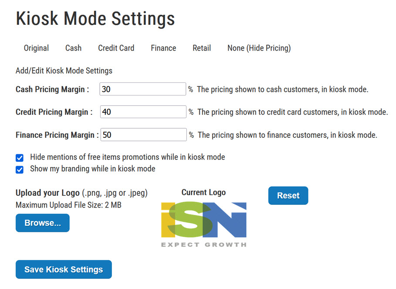Click the Reset logo button
Viewport: 396px width, 289px height.
coord(288,196)
